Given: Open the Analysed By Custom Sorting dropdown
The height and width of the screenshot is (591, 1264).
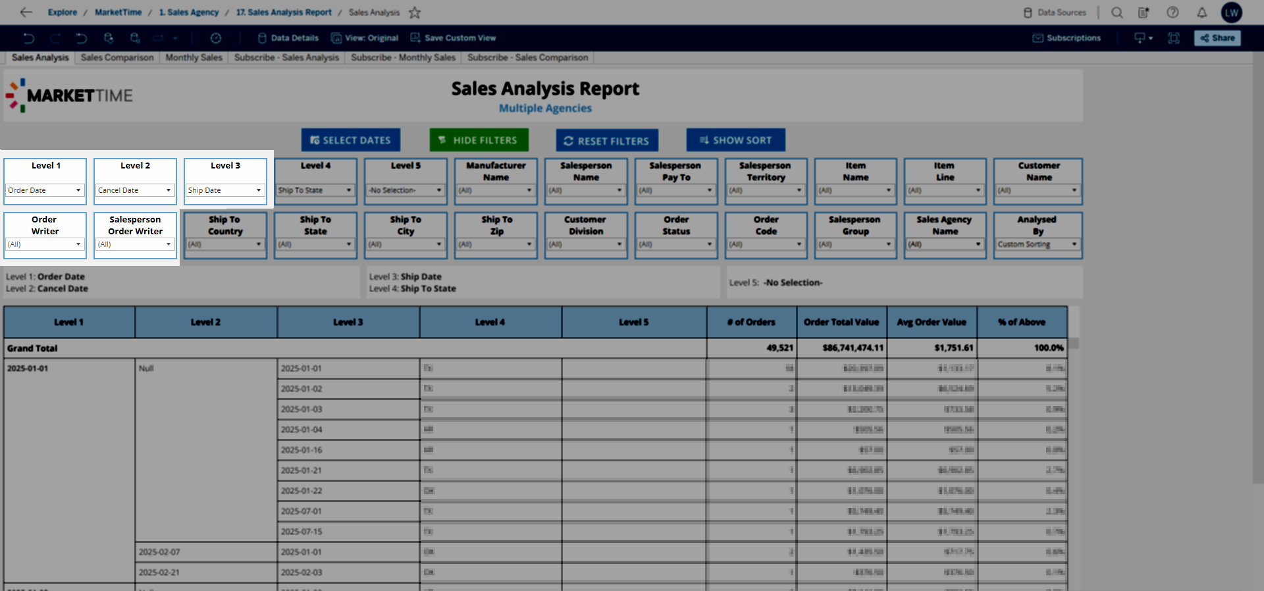Looking at the screenshot, I should pos(1038,244).
